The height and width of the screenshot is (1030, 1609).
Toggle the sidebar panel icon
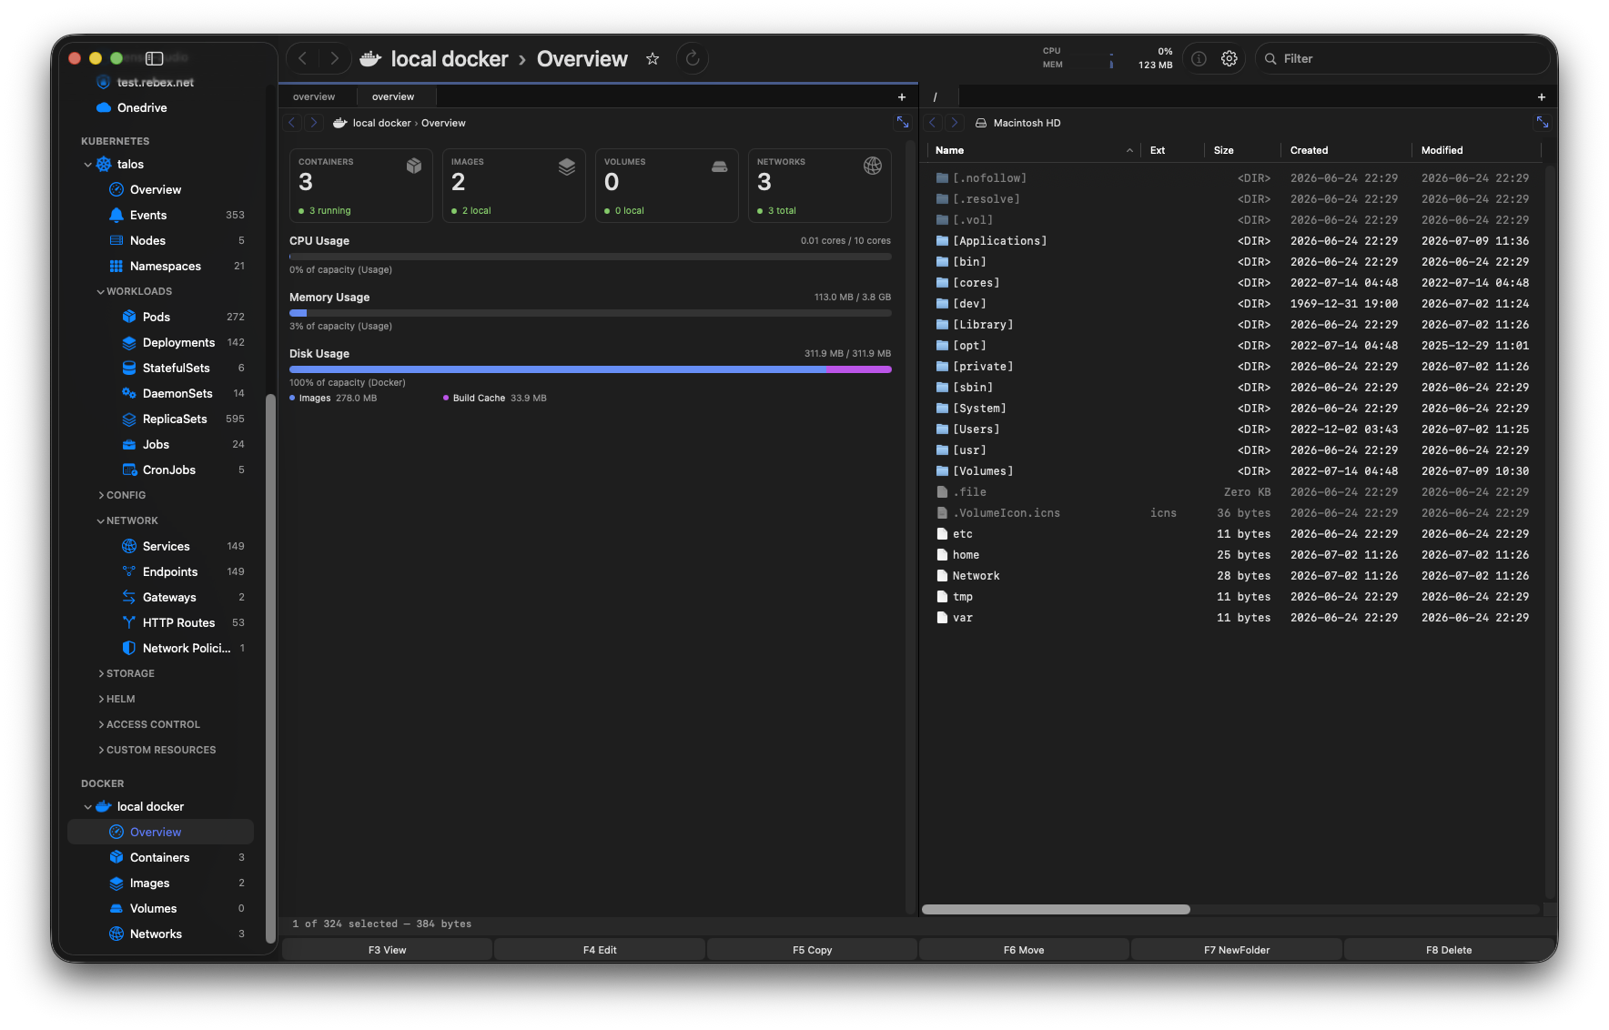pyautogui.click(x=155, y=58)
